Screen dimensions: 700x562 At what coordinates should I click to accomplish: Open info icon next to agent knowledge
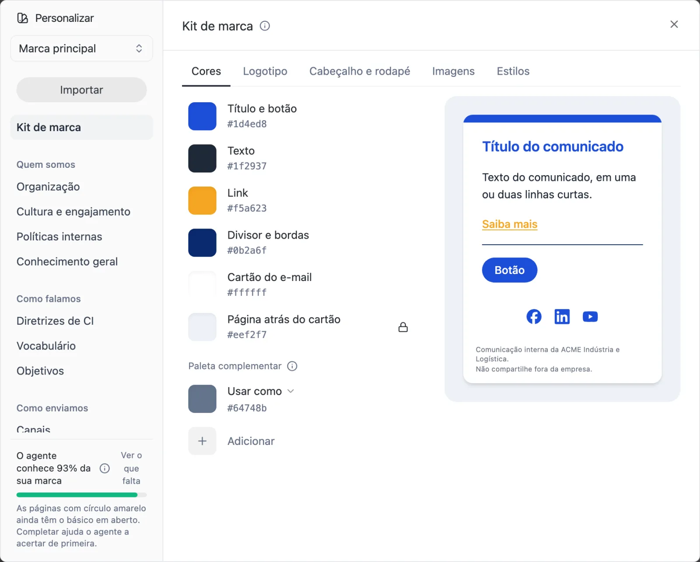click(x=105, y=468)
